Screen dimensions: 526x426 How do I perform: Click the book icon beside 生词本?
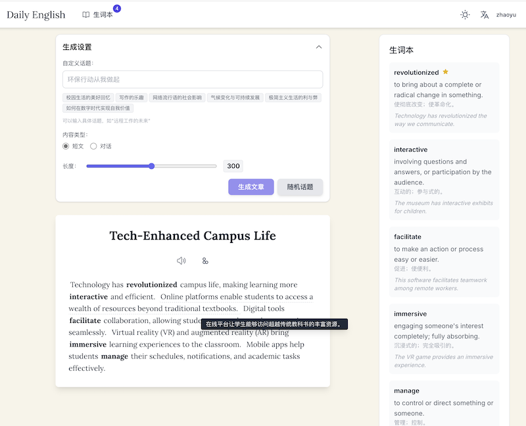[x=86, y=14]
